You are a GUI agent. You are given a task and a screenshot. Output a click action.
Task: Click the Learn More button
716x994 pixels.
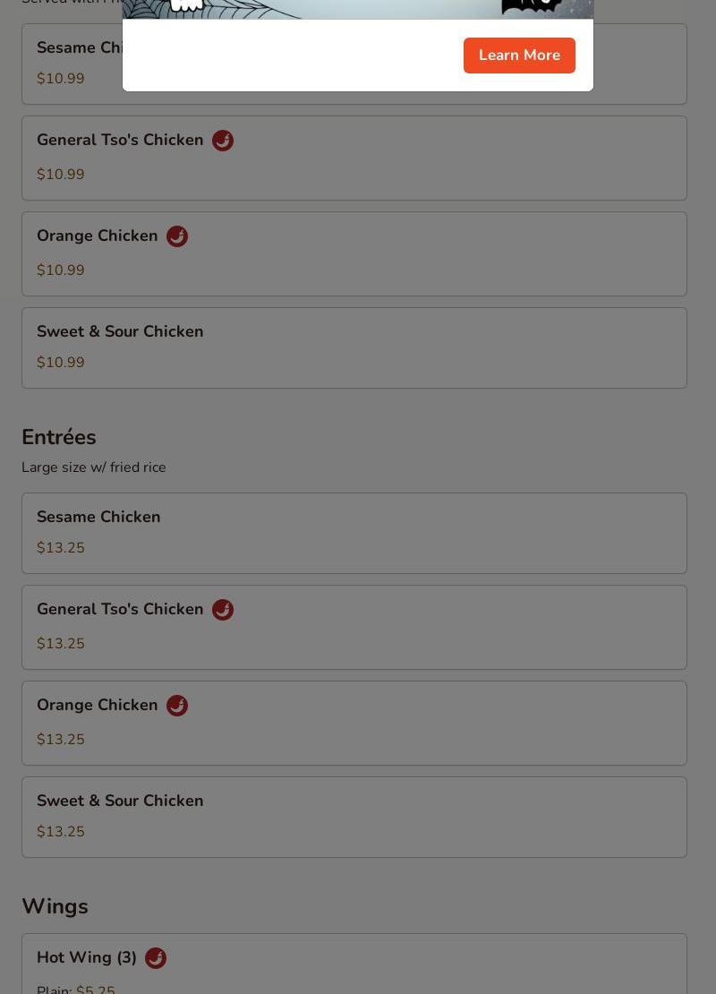pyautogui.click(x=519, y=56)
